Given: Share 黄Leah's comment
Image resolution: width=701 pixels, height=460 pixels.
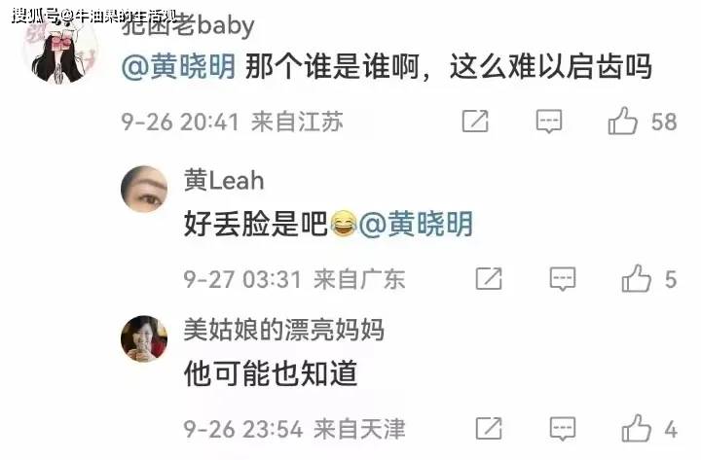Looking at the screenshot, I should coord(489,278).
